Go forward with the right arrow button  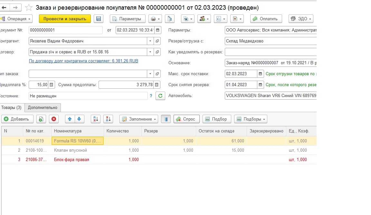[x=15, y=7]
